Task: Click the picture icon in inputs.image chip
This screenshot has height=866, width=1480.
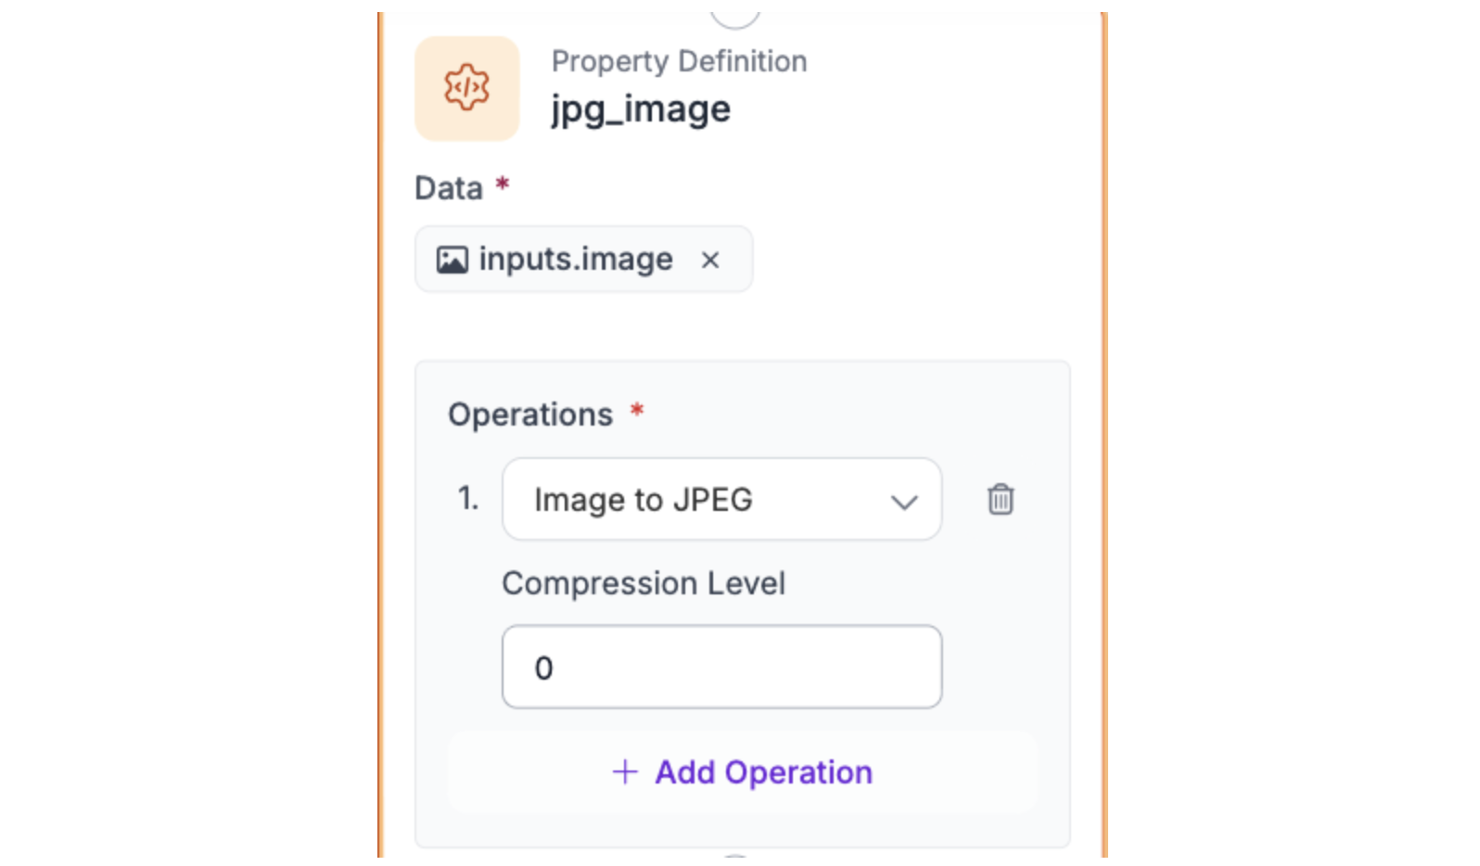Action: tap(452, 260)
